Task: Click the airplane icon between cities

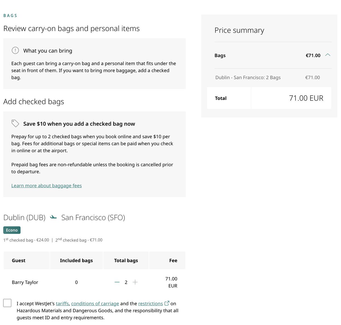Action: [x=53, y=217]
